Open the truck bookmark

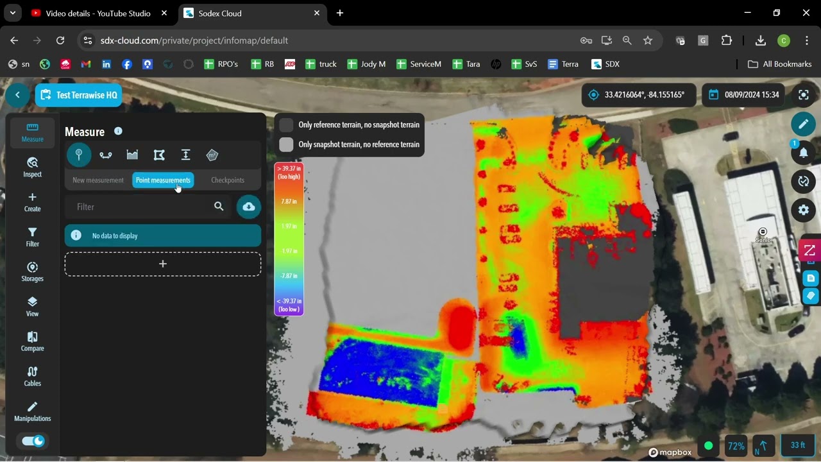click(321, 64)
